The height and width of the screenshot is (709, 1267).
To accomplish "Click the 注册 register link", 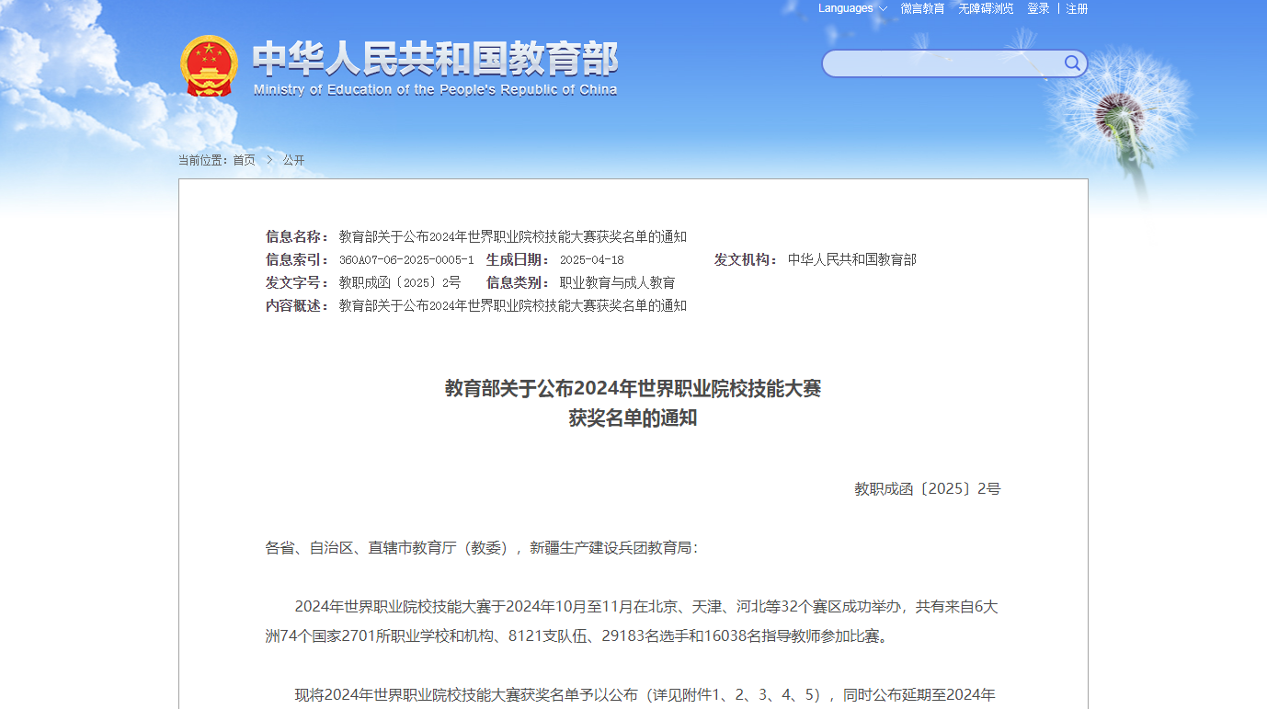I will pos(1077,8).
